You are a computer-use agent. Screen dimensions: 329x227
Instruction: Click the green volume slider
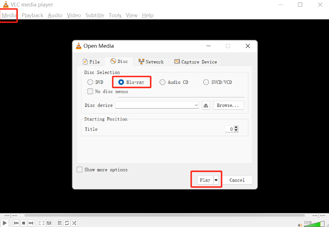314,224
